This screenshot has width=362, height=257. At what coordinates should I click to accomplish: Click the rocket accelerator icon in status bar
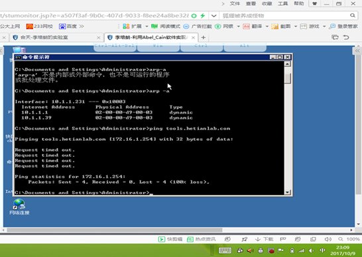point(244,239)
